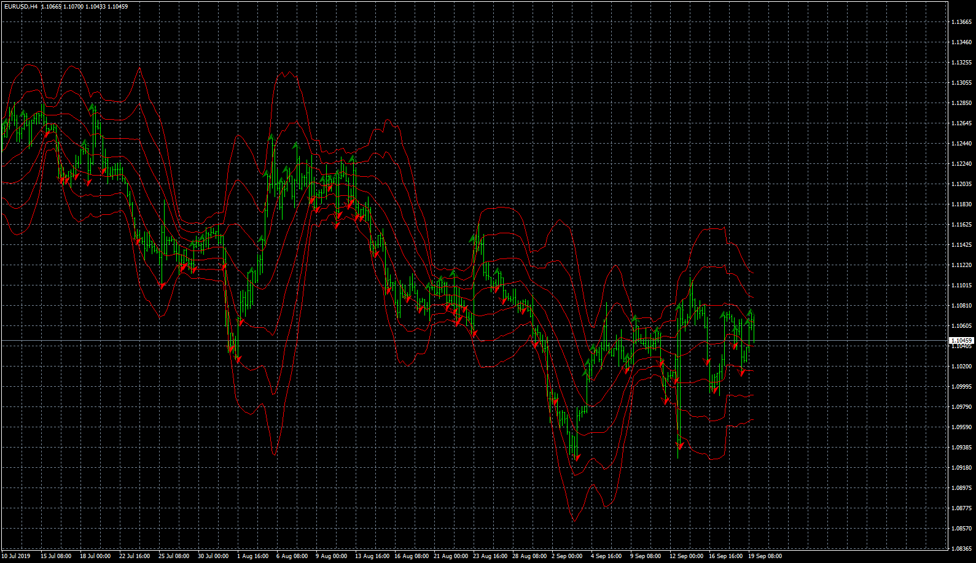Click the EURUSD,H4 chart title text
976x563 pixels.
coord(20,6)
